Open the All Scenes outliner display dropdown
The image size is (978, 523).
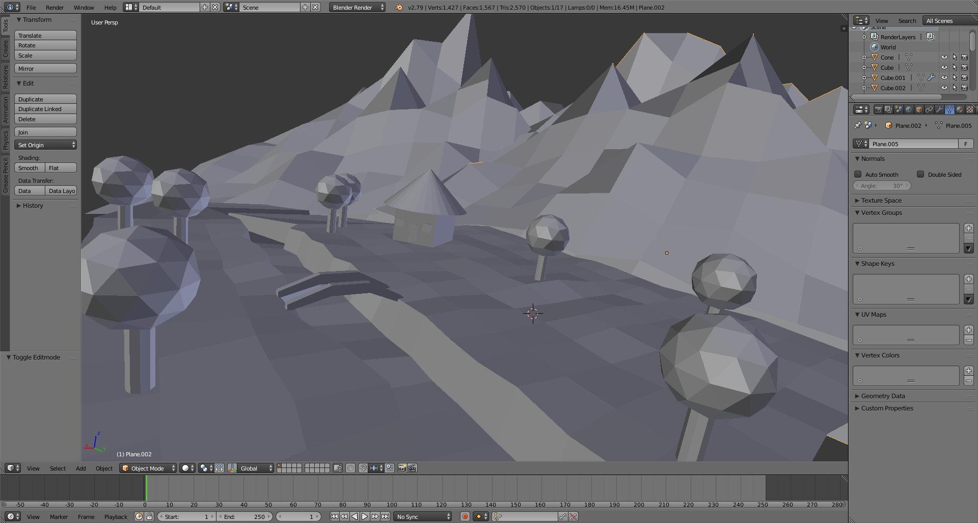coord(949,20)
